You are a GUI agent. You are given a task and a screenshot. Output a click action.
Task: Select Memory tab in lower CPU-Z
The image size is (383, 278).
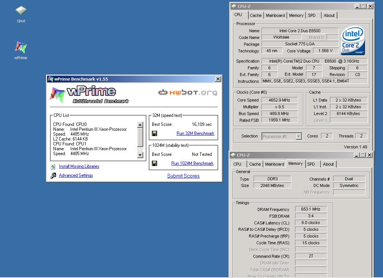[x=295, y=163]
